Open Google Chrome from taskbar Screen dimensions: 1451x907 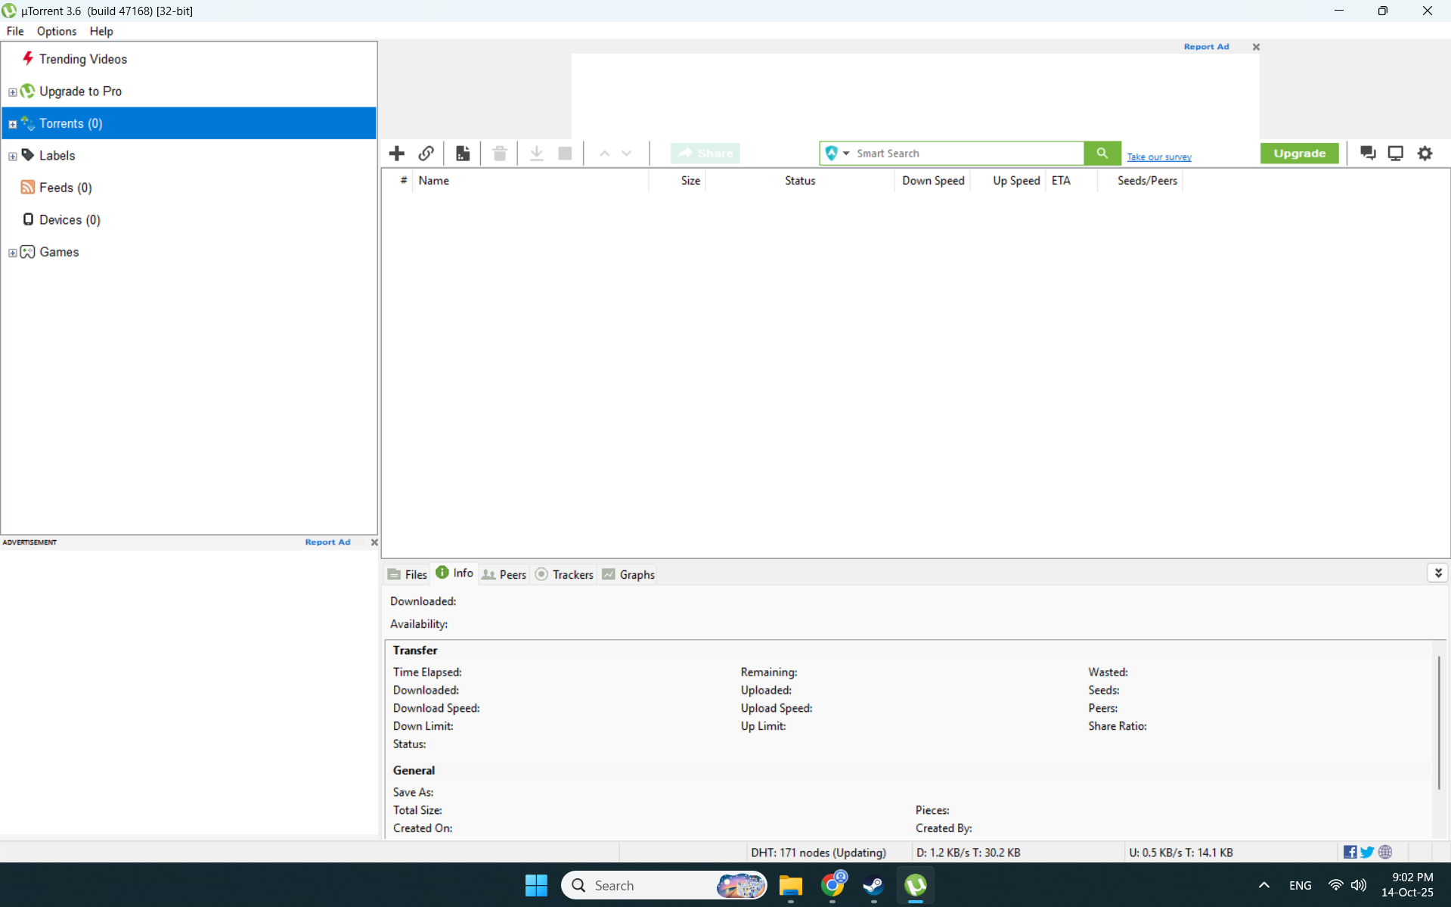[832, 884]
